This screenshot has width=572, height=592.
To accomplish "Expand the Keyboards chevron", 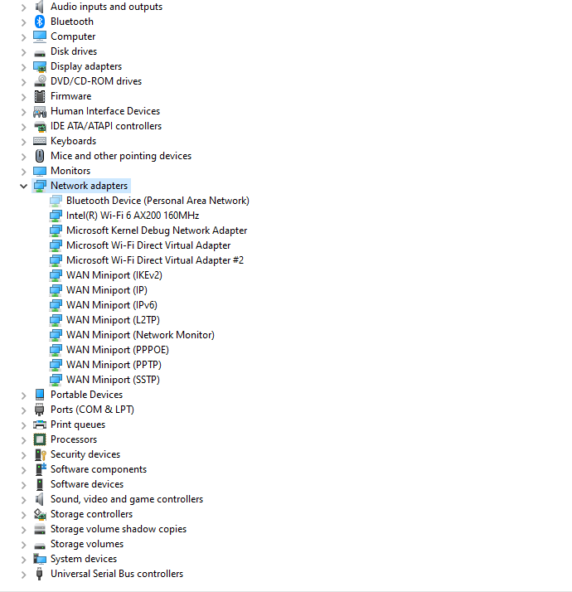I will (23, 142).
